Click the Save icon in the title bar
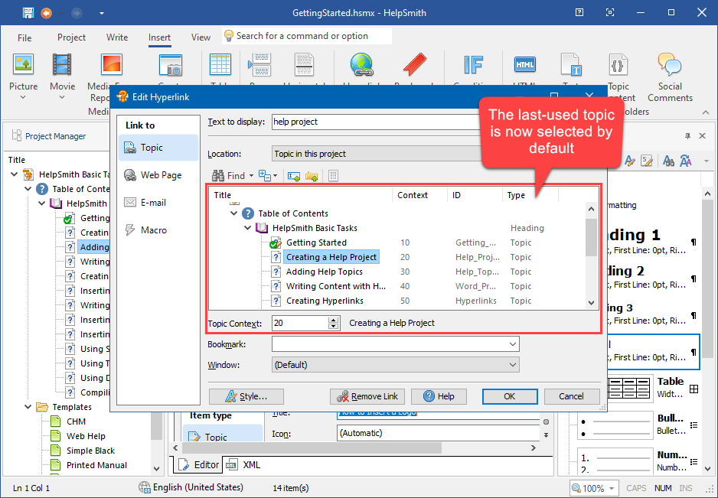The height and width of the screenshot is (498, 718). pos(28,13)
